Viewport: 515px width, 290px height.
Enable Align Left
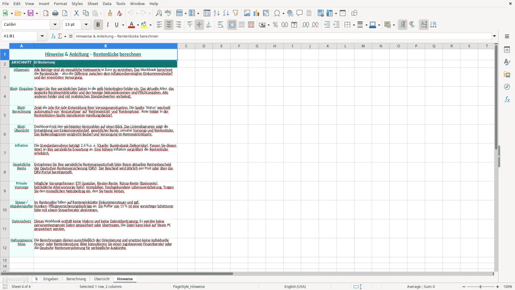point(159,25)
